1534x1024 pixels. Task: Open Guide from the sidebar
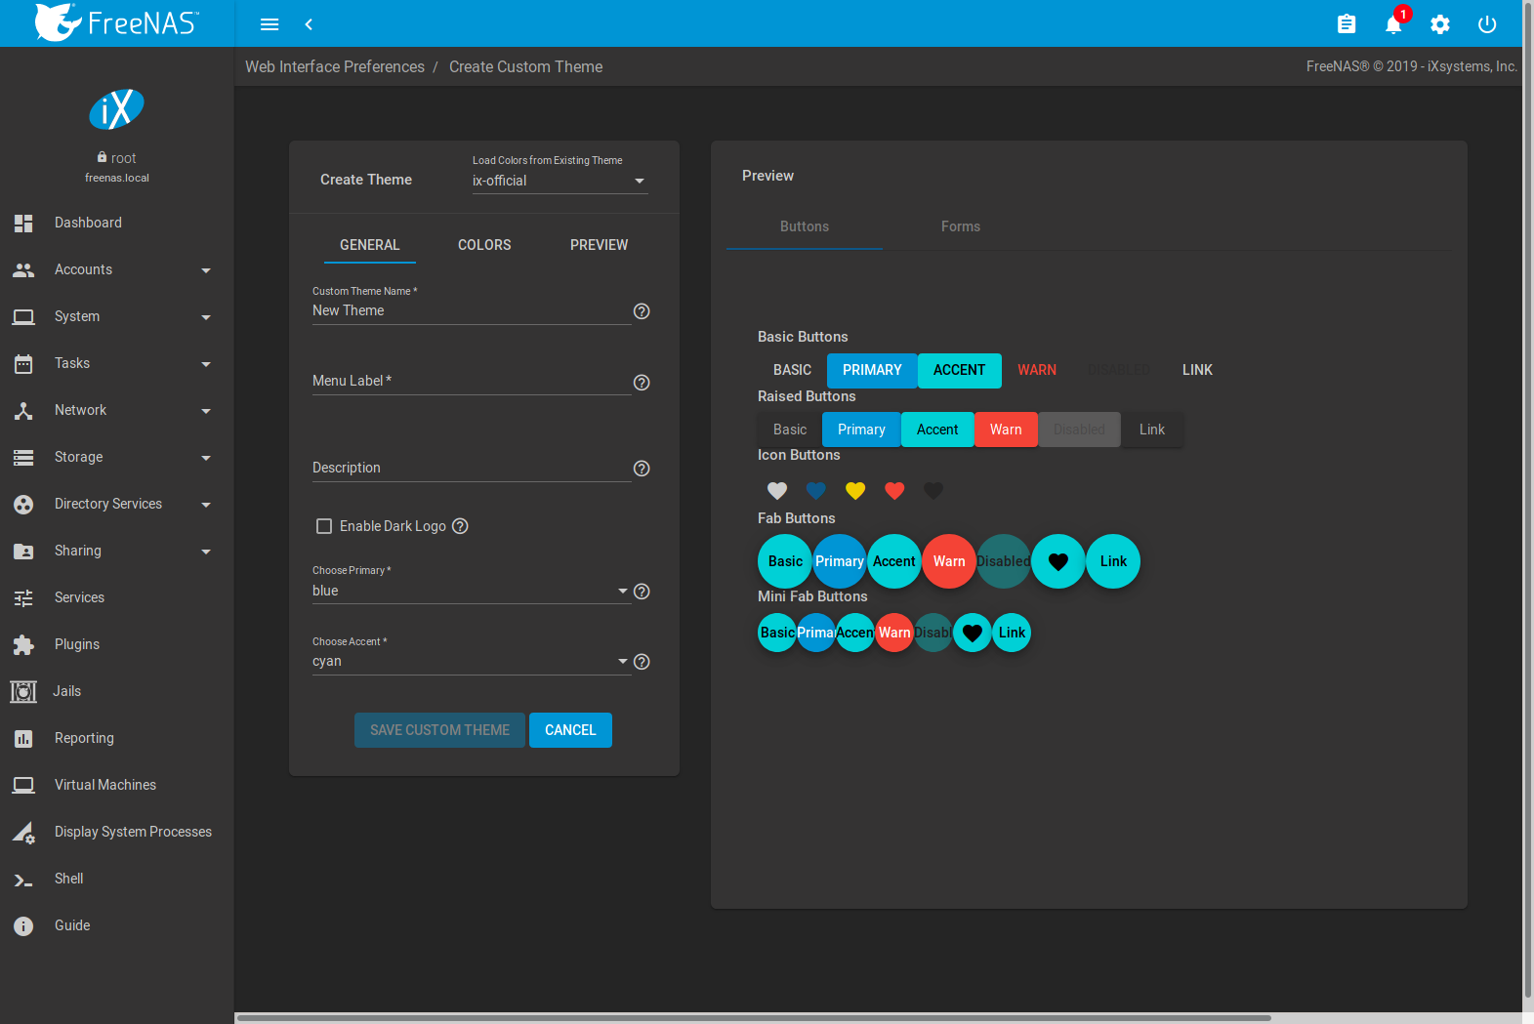117,925
